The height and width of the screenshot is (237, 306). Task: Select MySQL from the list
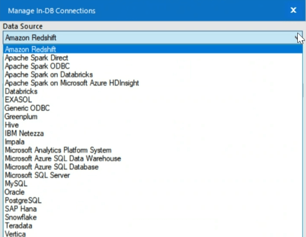153,184
